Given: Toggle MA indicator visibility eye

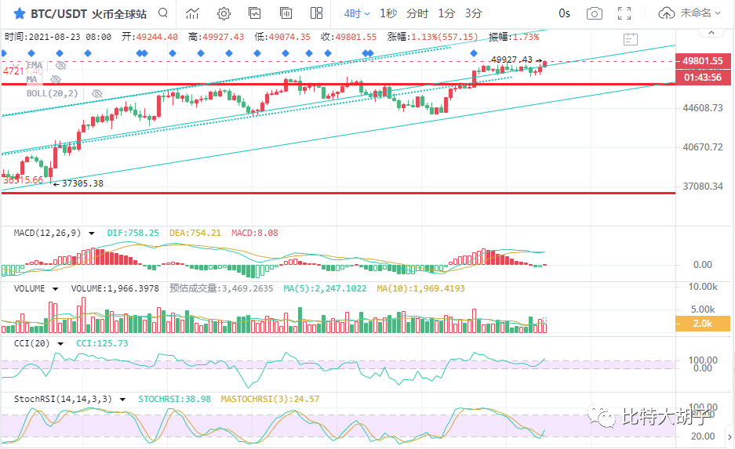Looking at the screenshot, I should tap(56, 79).
